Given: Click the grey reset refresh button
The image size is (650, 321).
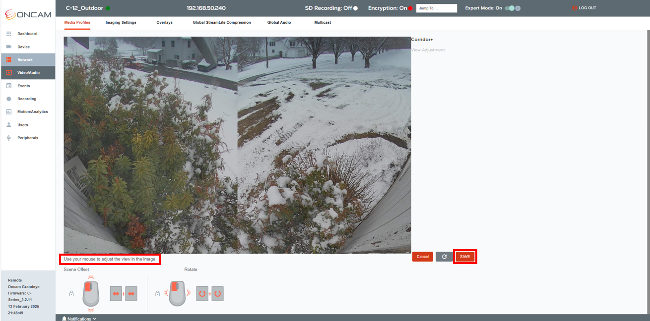Looking at the screenshot, I should point(444,257).
